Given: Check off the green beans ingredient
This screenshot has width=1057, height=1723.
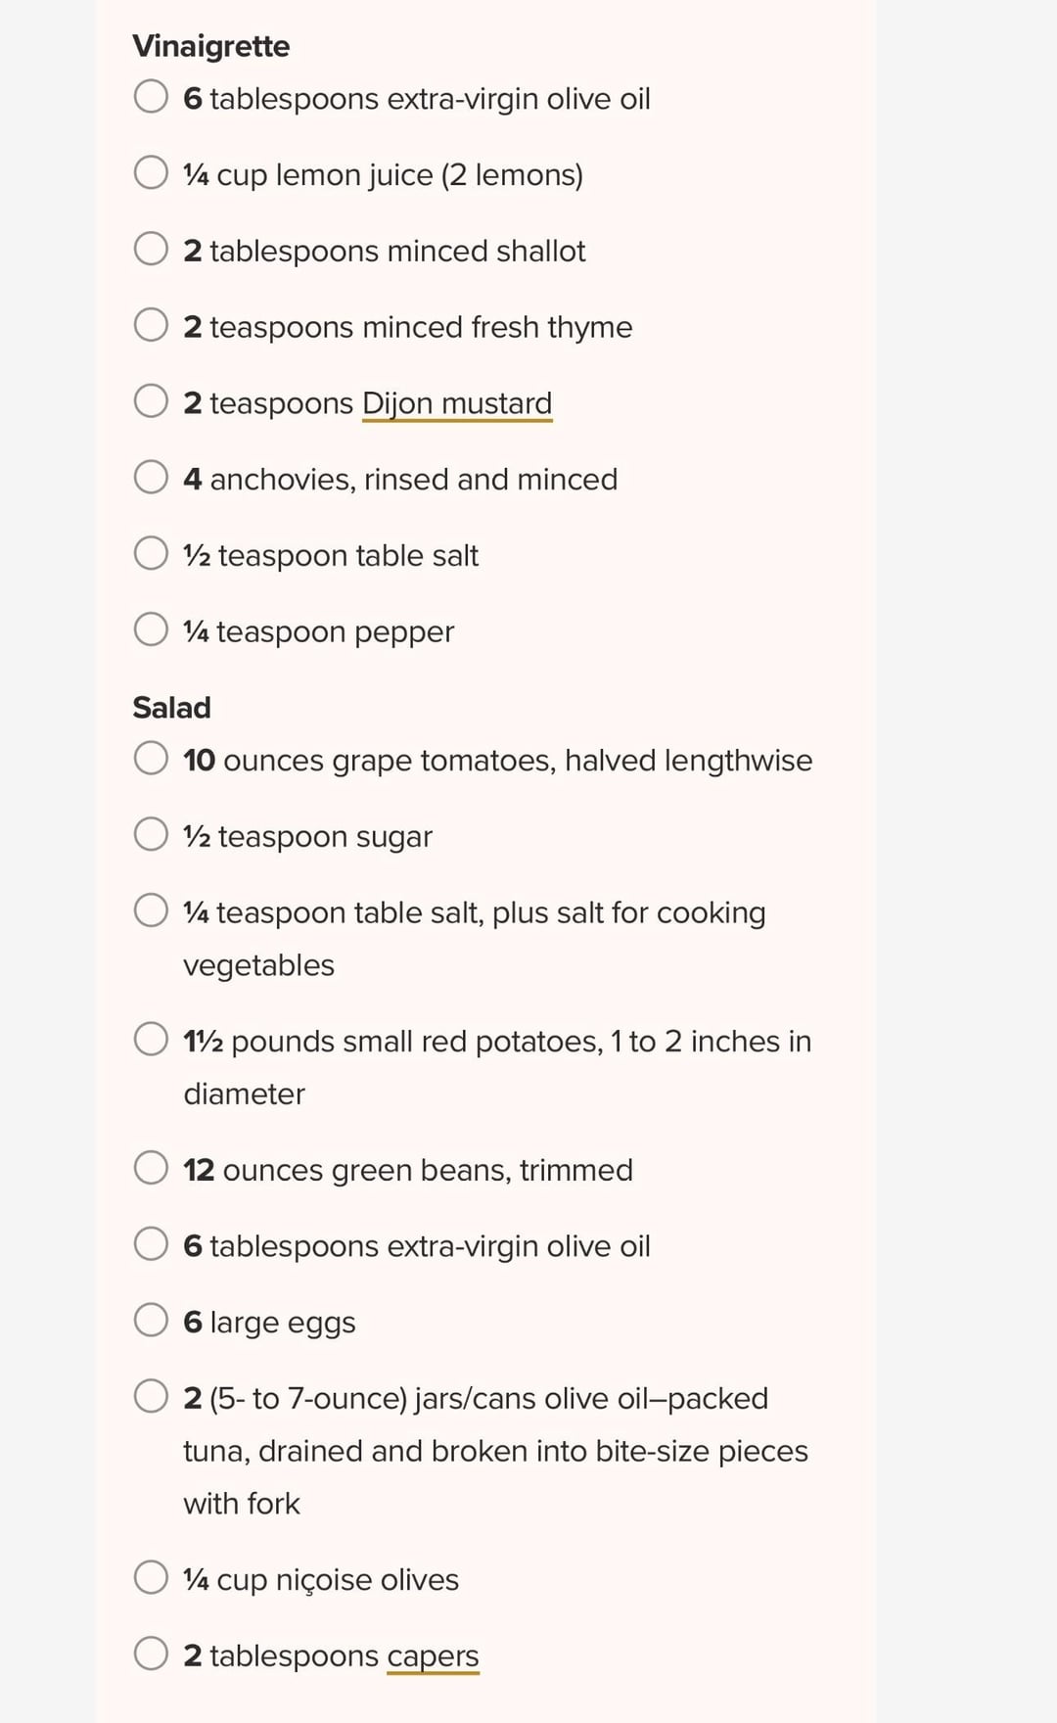Looking at the screenshot, I should coord(151,1168).
